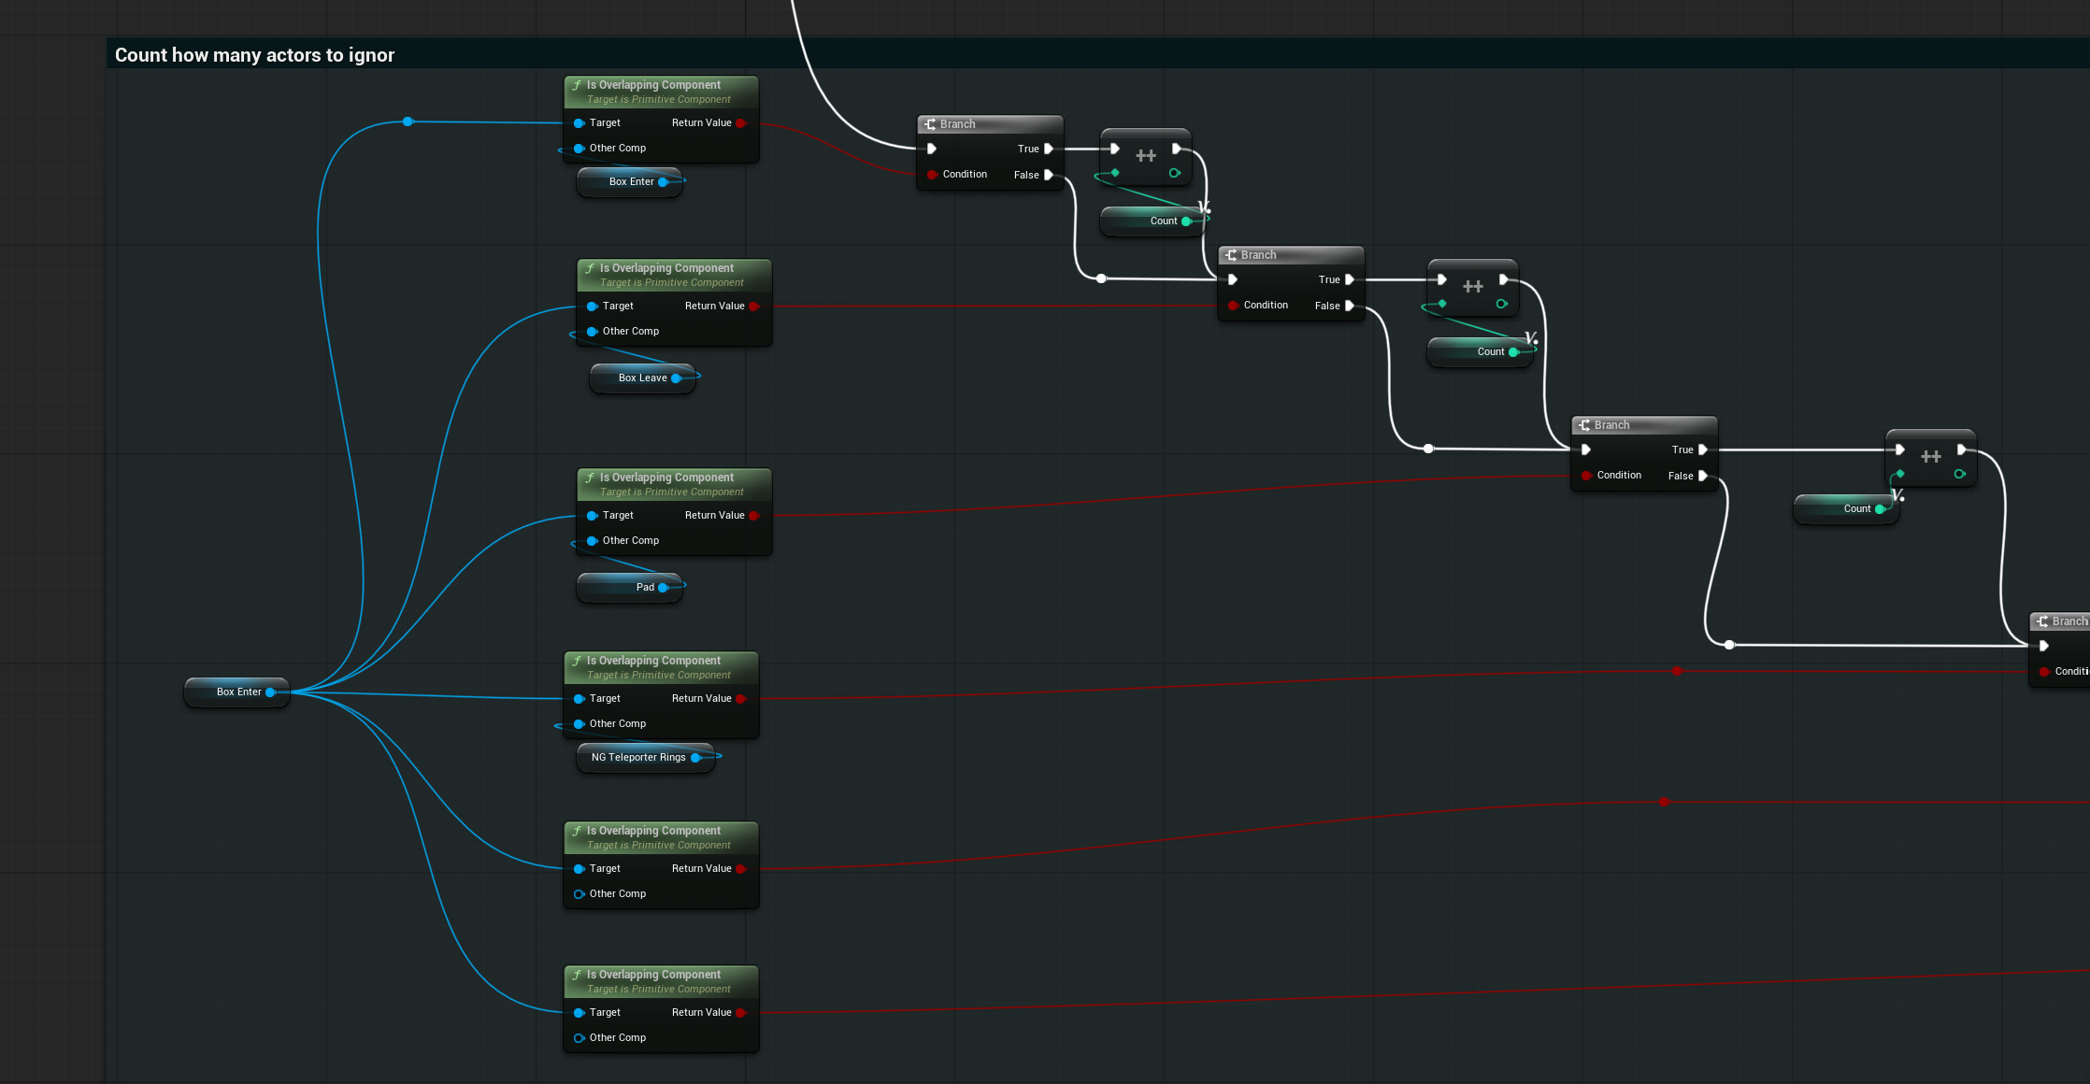Click True pin on Branch wired from Pad check
2090x1084 pixels.
coord(1703,449)
